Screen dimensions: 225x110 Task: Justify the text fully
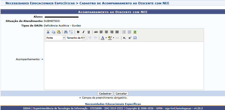click(117, 32)
